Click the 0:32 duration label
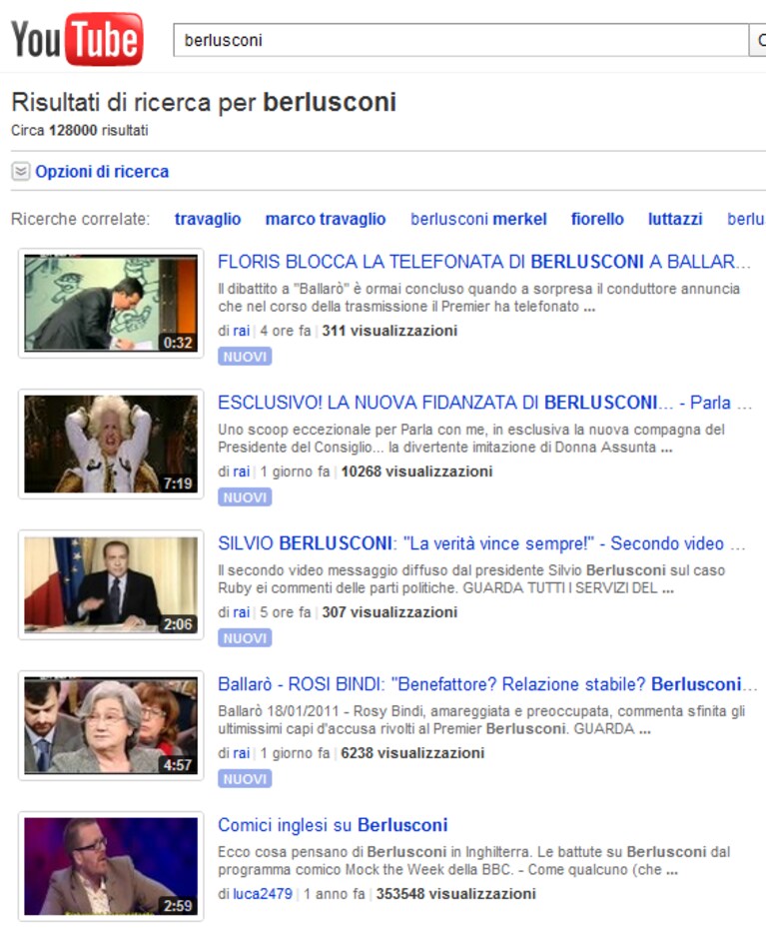The height and width of the screenshot is (945, 766). [x=178, y=343]
